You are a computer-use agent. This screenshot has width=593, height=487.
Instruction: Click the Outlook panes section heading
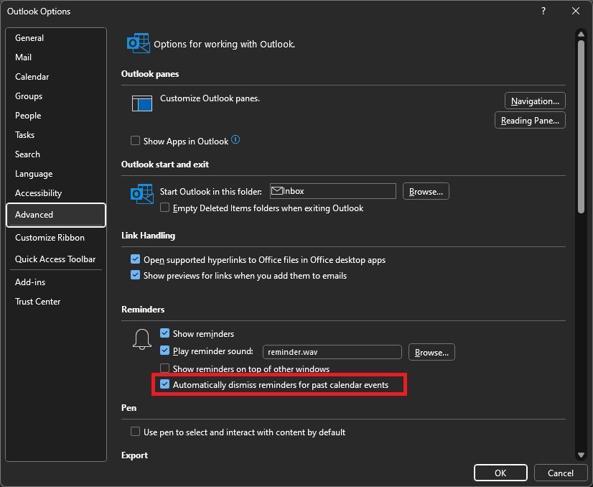click(x=150, y=74)
